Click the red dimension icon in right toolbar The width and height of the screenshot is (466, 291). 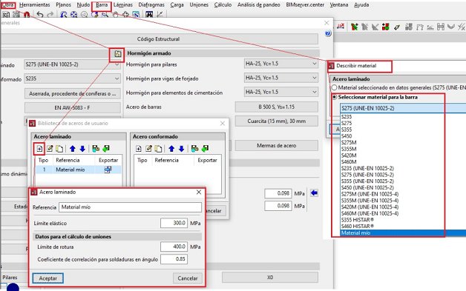(341, 27)
